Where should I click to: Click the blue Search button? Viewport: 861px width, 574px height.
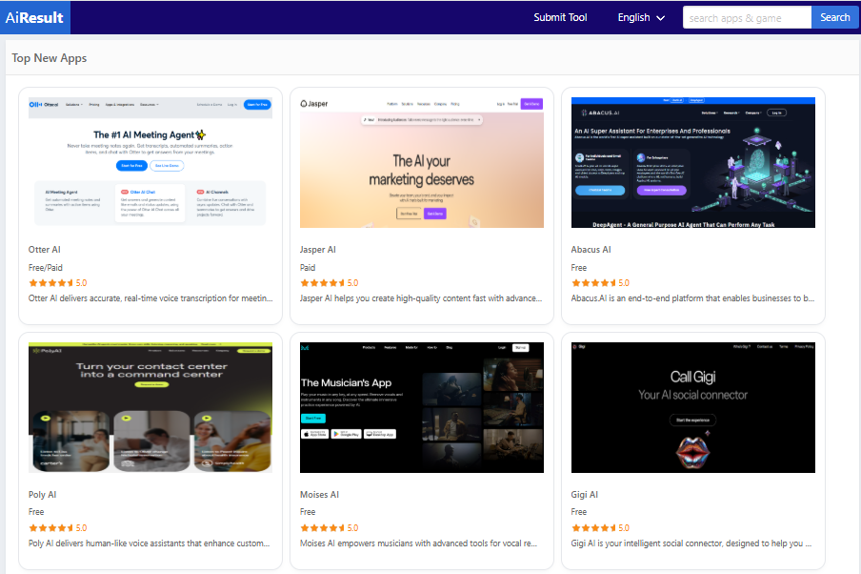834,17
